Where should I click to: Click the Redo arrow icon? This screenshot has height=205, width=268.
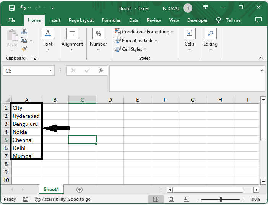pos(38,8)
